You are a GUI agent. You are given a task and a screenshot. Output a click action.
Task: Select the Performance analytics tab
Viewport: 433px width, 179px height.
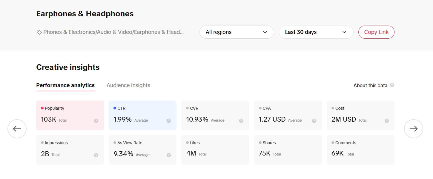[65, 85]
